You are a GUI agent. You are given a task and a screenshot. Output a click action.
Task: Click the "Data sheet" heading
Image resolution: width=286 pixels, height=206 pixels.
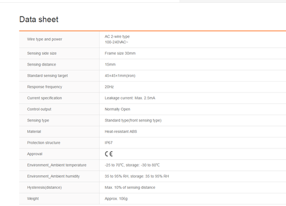coord(39,19)
